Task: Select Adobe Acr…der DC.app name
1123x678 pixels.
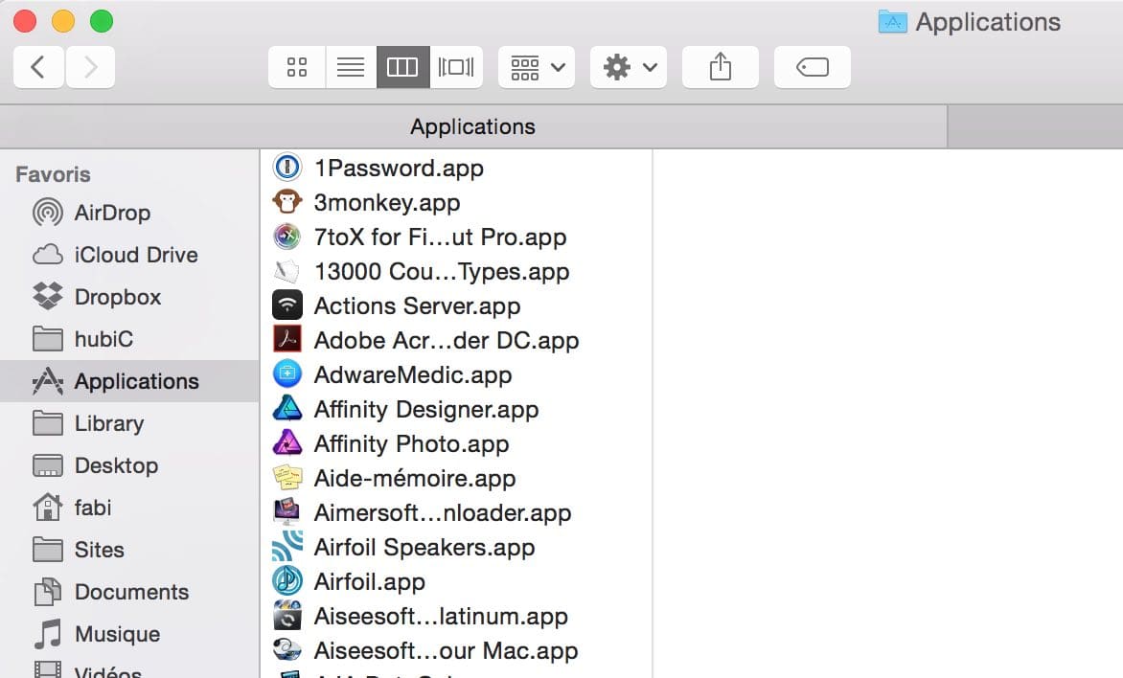Action: click(x=447, y=340)
